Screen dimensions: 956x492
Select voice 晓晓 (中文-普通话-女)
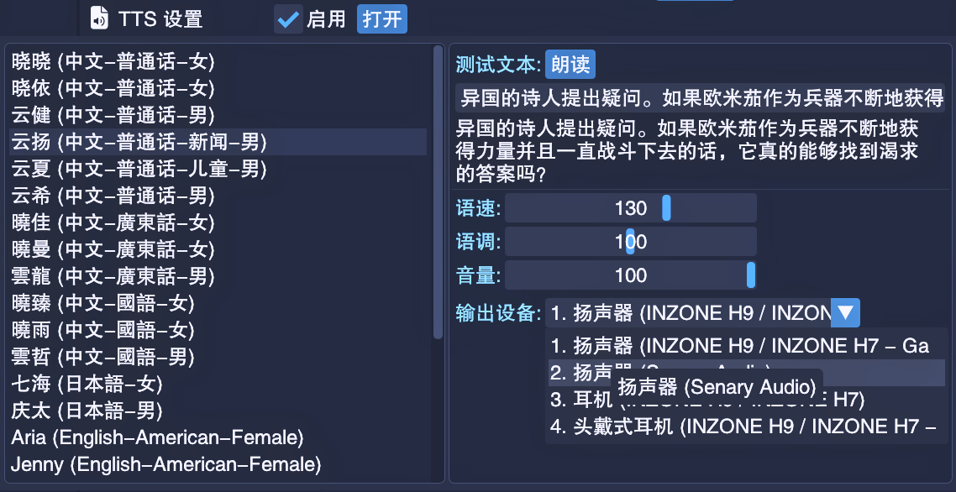(x=113, y=60)
